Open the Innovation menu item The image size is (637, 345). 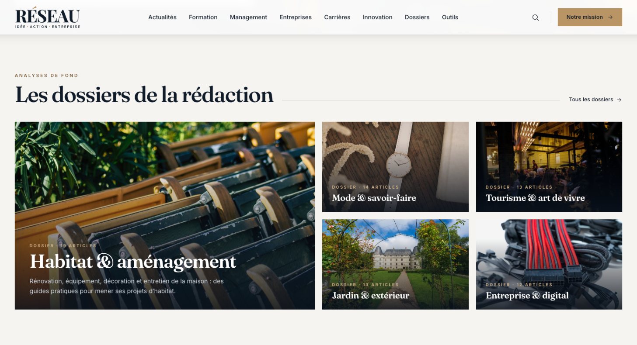(x=377, y=17)
